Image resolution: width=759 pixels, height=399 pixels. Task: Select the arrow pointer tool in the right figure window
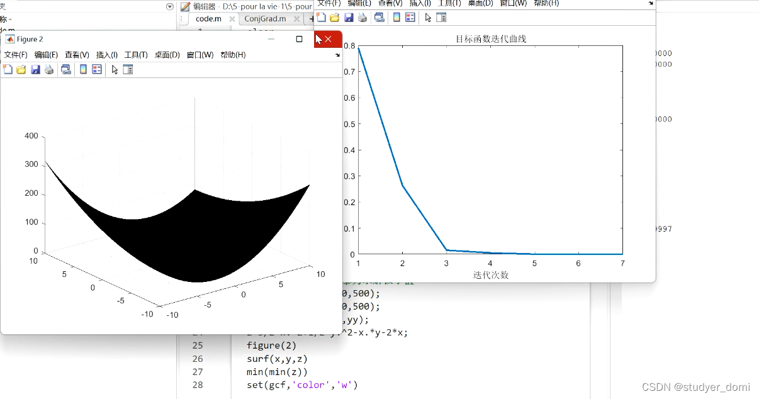click(429, 17)
